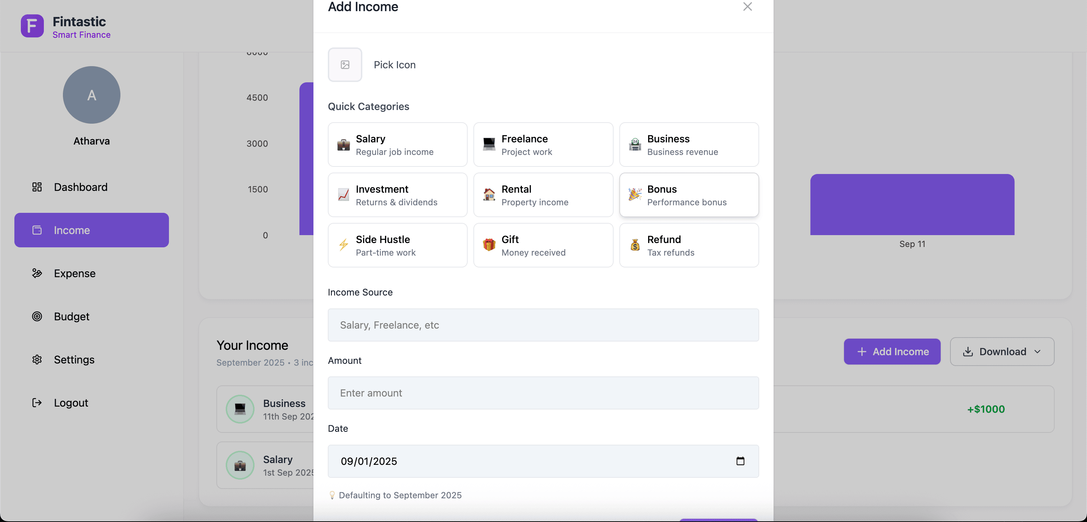Close the Add Income dialog
The image size is (1087, 522).
747,6
